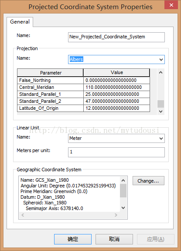Click the Meters per unit input field
181x251 pixels.
(x=116, y=152)
